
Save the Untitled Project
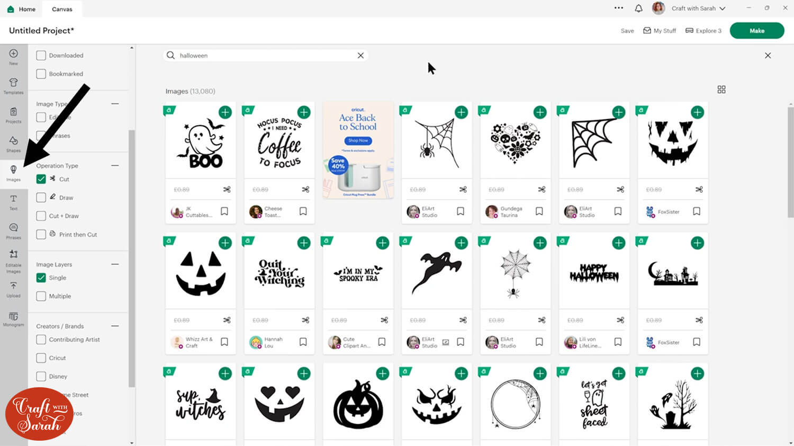(627, 31)
